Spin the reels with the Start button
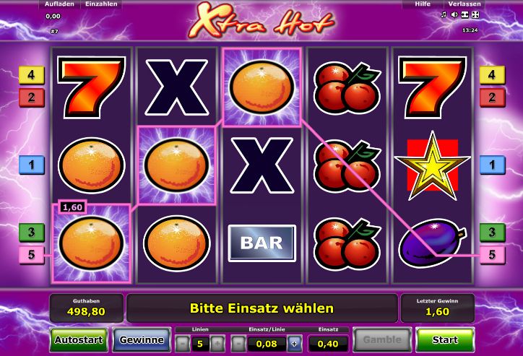 pyautogui.click(x=445, y=340)
